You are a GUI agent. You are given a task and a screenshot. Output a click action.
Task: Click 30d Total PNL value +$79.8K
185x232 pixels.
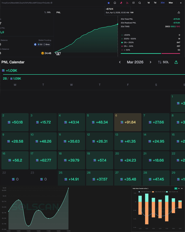(176, 19)
